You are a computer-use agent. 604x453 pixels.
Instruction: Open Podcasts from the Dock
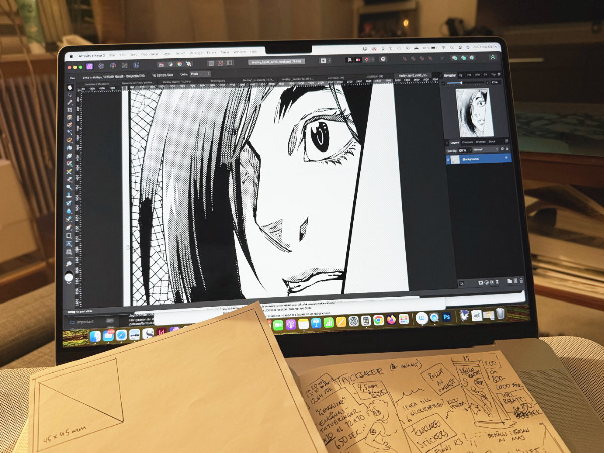[290, 325]
